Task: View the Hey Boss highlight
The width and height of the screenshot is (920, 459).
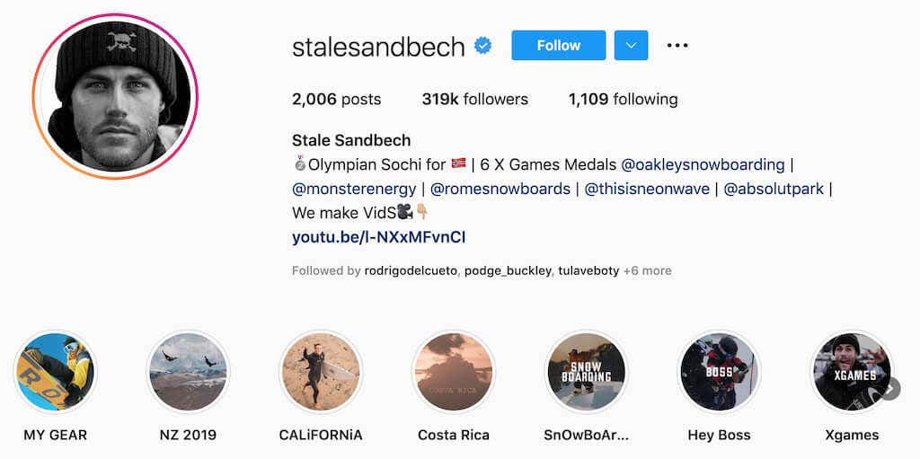Action: click(719, 372)
